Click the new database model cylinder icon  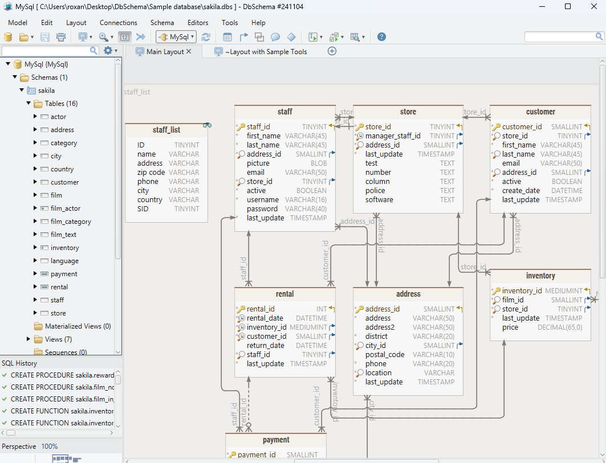click(x=8, y=37)
